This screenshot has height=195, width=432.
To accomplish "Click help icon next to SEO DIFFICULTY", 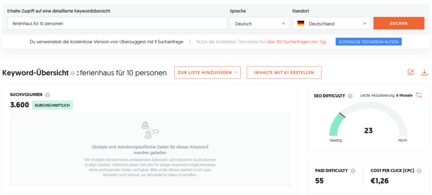I will click(x=350, y=96).
